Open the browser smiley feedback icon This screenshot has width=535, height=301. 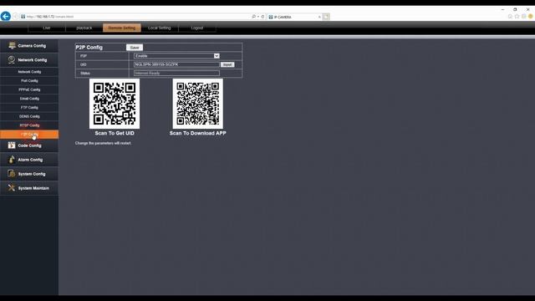pyautogui.click(x=531, y=17)
